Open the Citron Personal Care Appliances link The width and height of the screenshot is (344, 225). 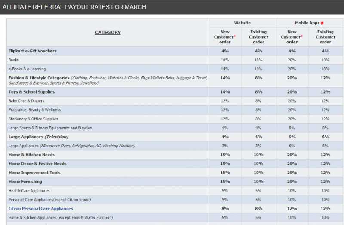tap(40, 209)
